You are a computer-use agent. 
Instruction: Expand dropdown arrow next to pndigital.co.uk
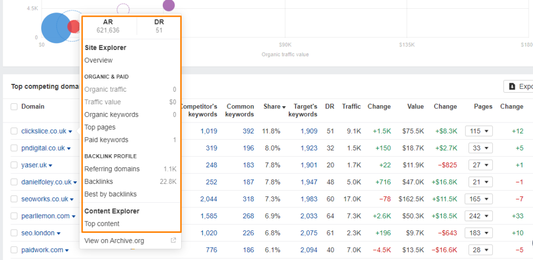68,148
